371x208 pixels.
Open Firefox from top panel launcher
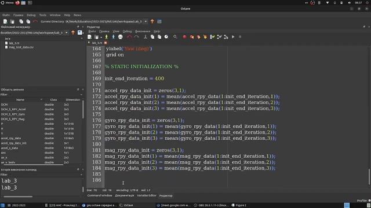tap(17, 3)
